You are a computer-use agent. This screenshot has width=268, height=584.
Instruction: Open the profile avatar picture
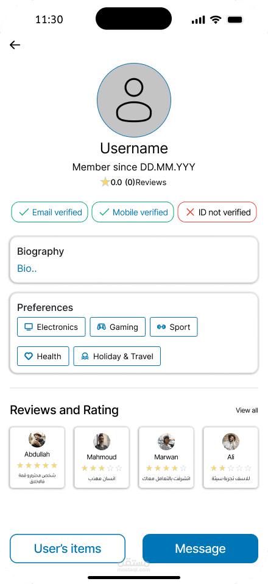pyautogui.click(x=134, y=100)
